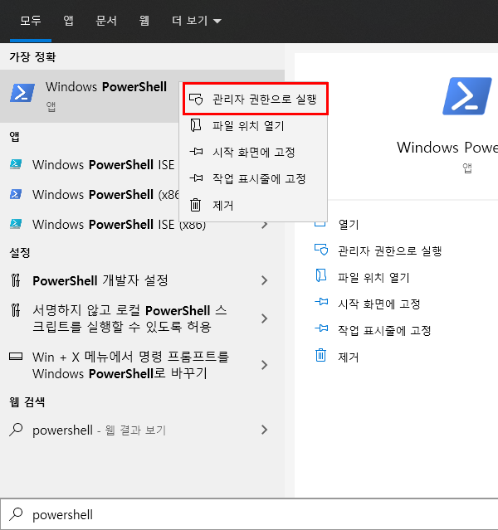Screen dimensions: 498x530
Task: Click the Windows PowerShell icon in best match
Action: (22, 93)
